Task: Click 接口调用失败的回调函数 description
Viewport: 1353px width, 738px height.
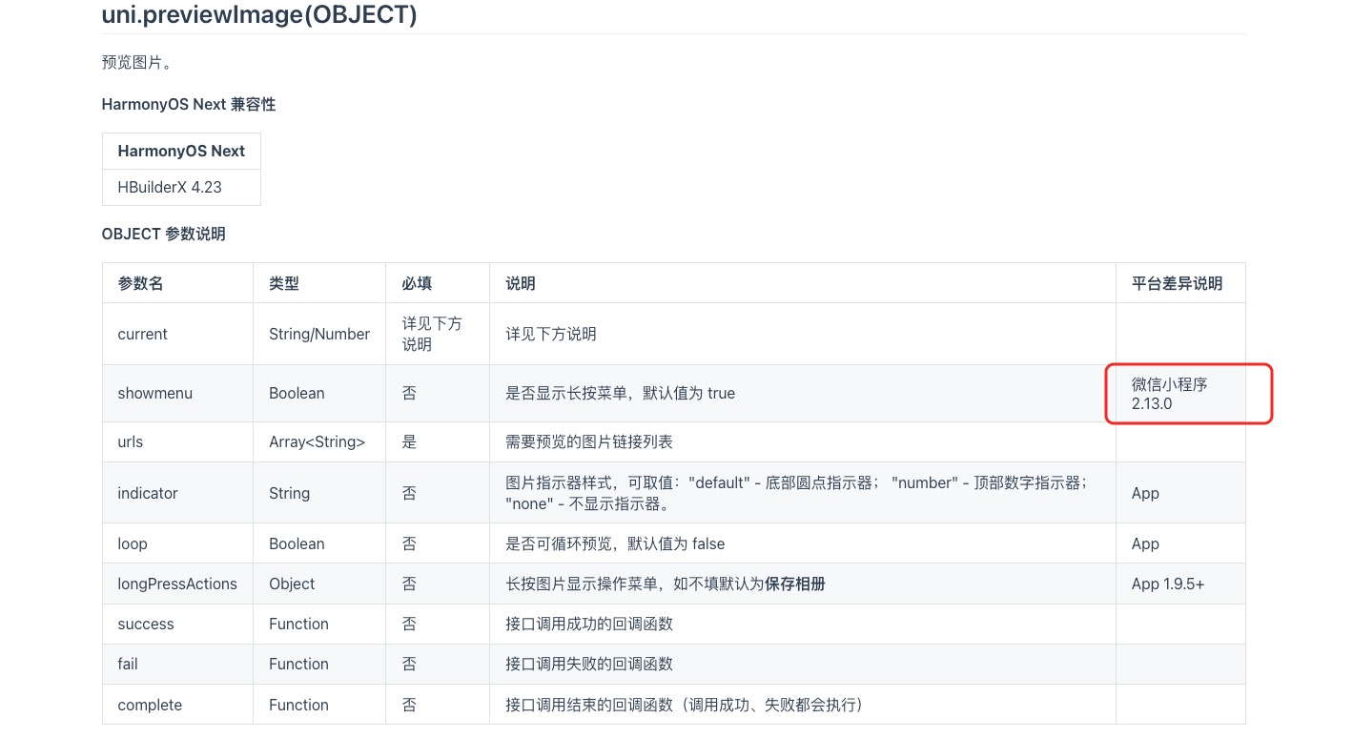Action: pos(589,664)
